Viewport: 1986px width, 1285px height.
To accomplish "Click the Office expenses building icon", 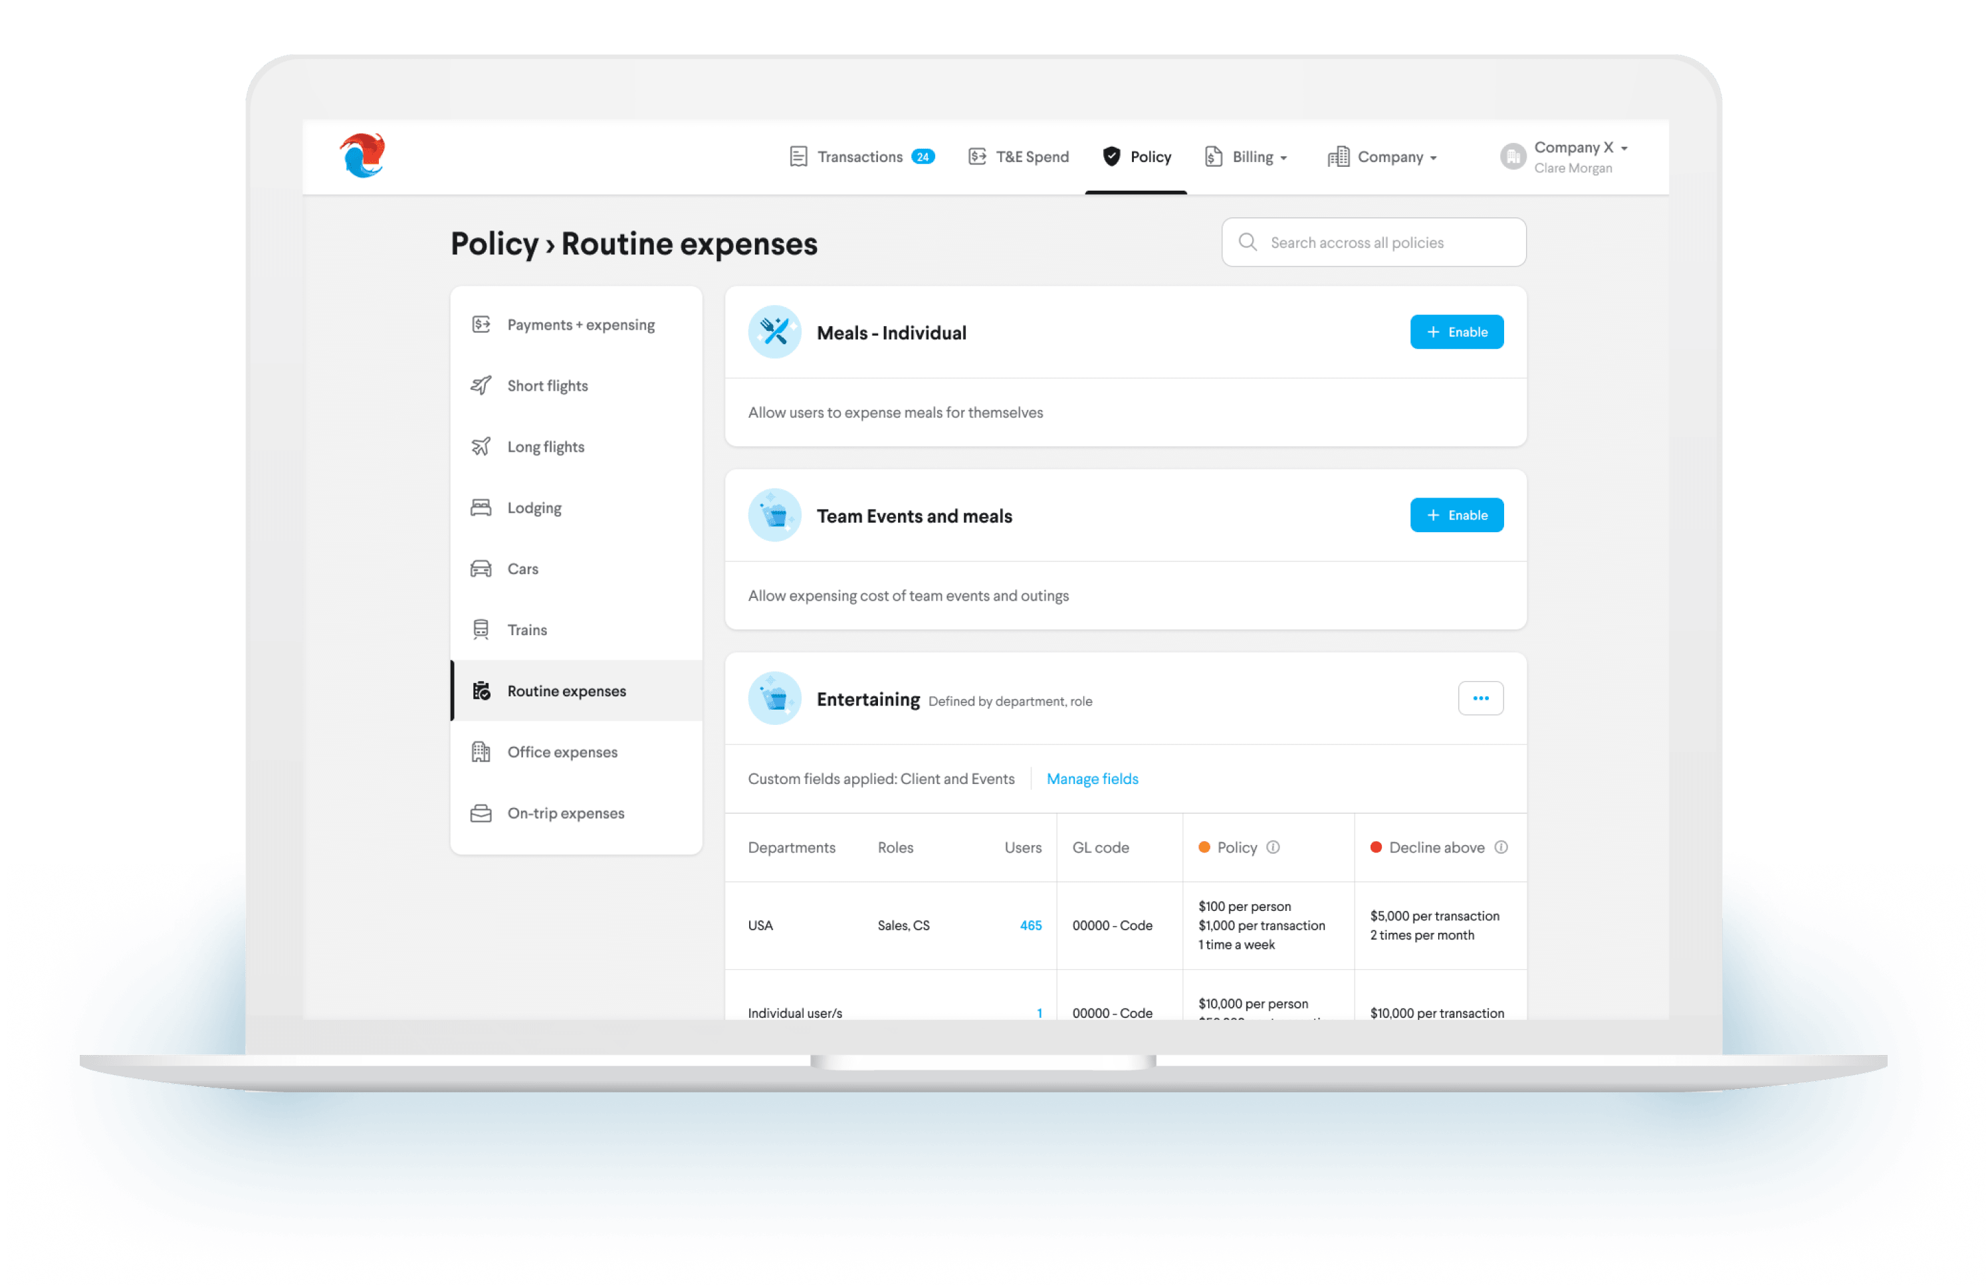I will pyautogui.click(x=481, y=751).
